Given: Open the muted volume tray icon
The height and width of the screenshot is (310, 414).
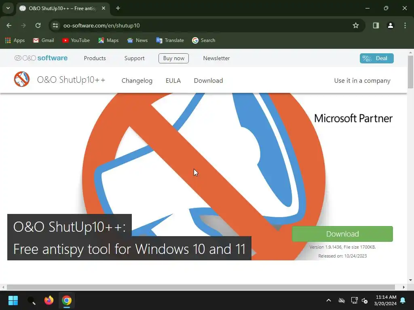Looking at the screenshot, I should pyautogui.click(x=365, y=300).
